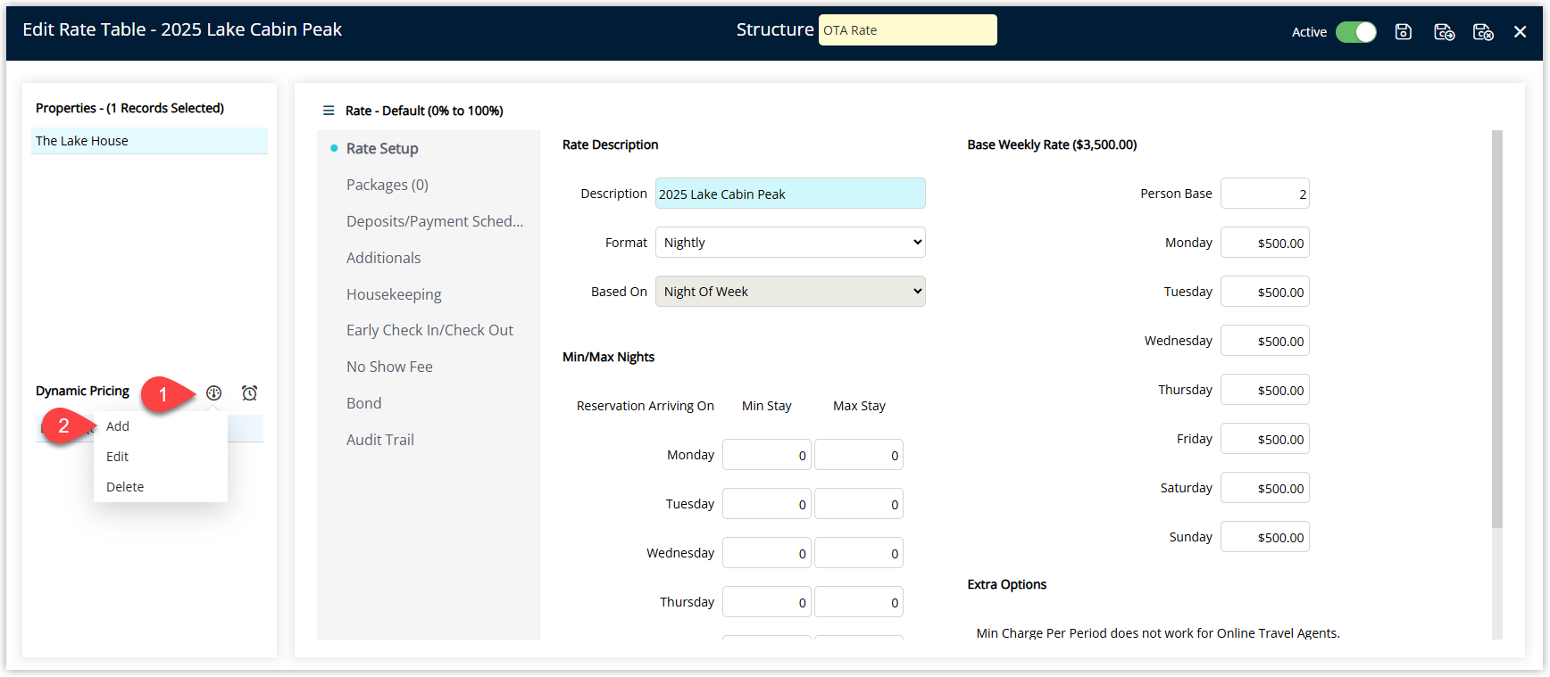Toggle the Active switch off
The width and height of the screenshot is (1550, 677).
(x=1355, y=32)
